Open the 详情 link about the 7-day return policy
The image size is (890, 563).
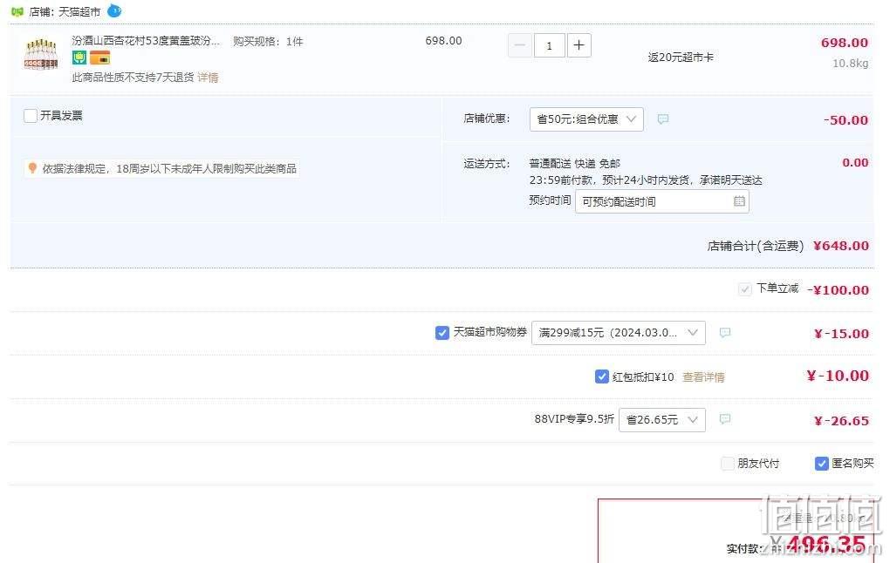(x=208, y=77)
